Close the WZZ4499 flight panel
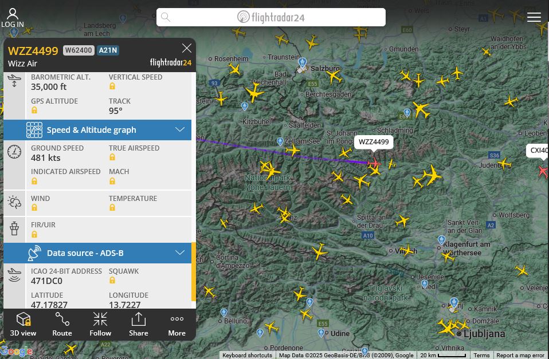 186,48
